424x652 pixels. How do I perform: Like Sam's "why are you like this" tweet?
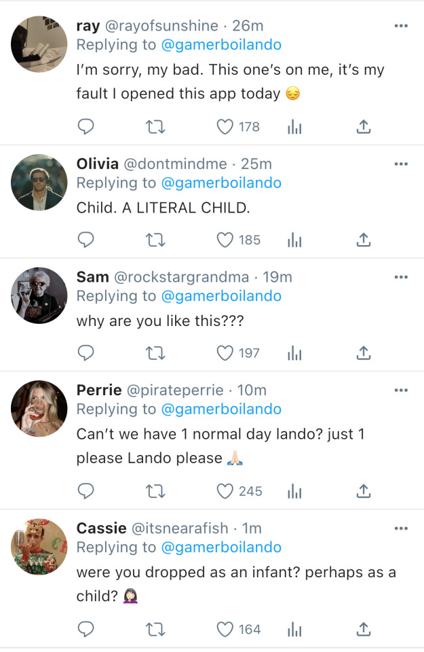coord(225,352)
